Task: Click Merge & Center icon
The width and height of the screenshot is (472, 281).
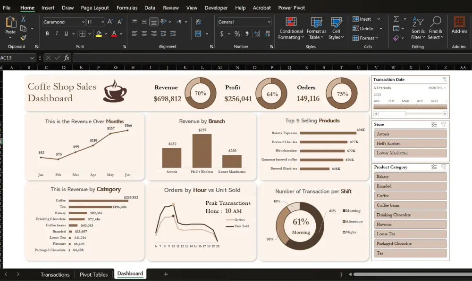Action: click(x=198, y=33)
